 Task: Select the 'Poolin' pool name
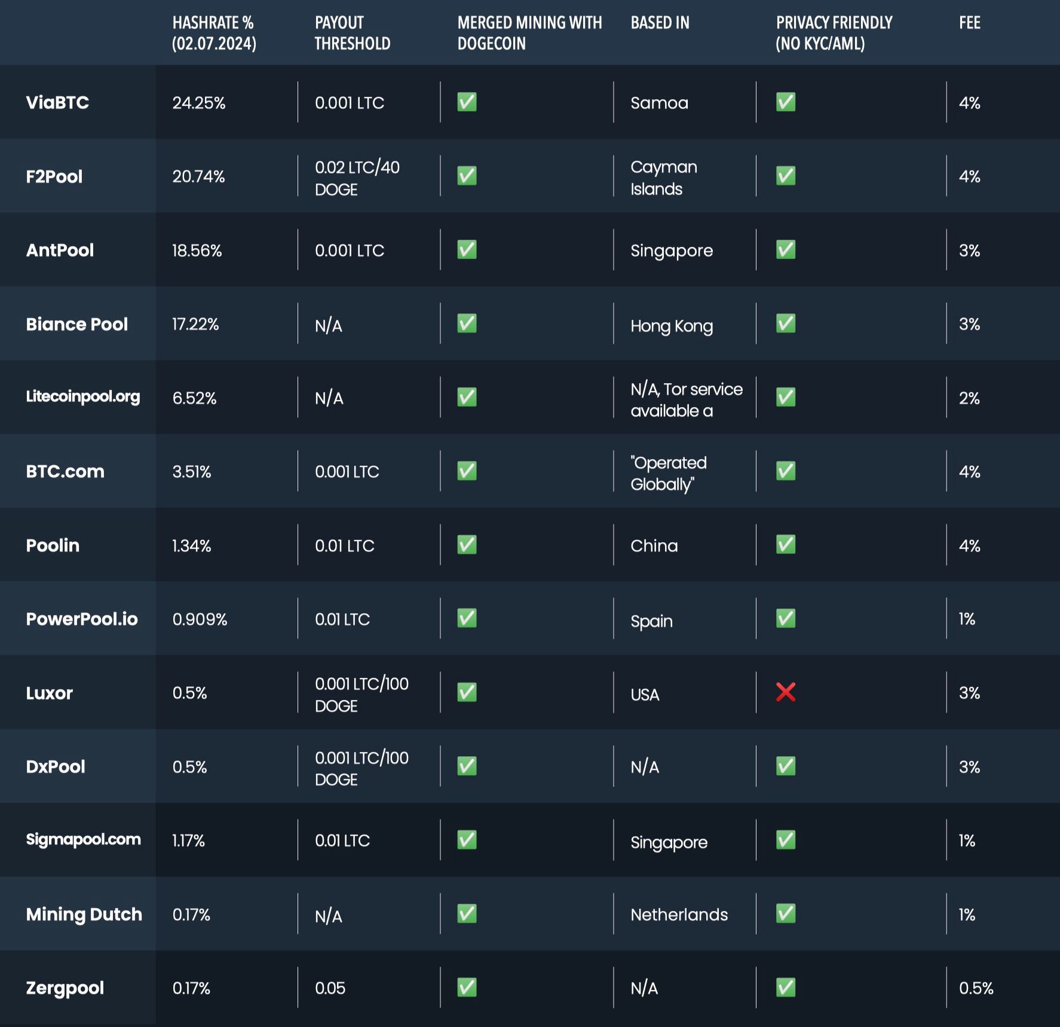pyautogui.click(x=53, y=545)
